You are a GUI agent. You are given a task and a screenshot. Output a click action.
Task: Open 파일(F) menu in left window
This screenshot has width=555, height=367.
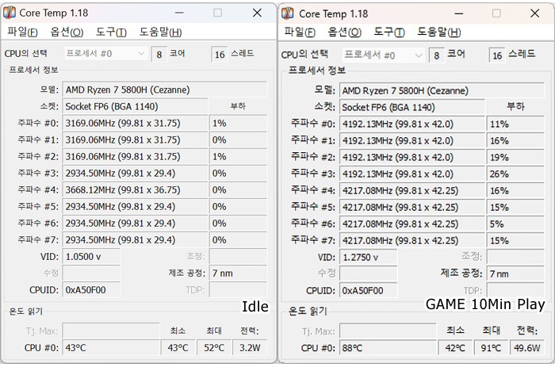coord(22,32)
